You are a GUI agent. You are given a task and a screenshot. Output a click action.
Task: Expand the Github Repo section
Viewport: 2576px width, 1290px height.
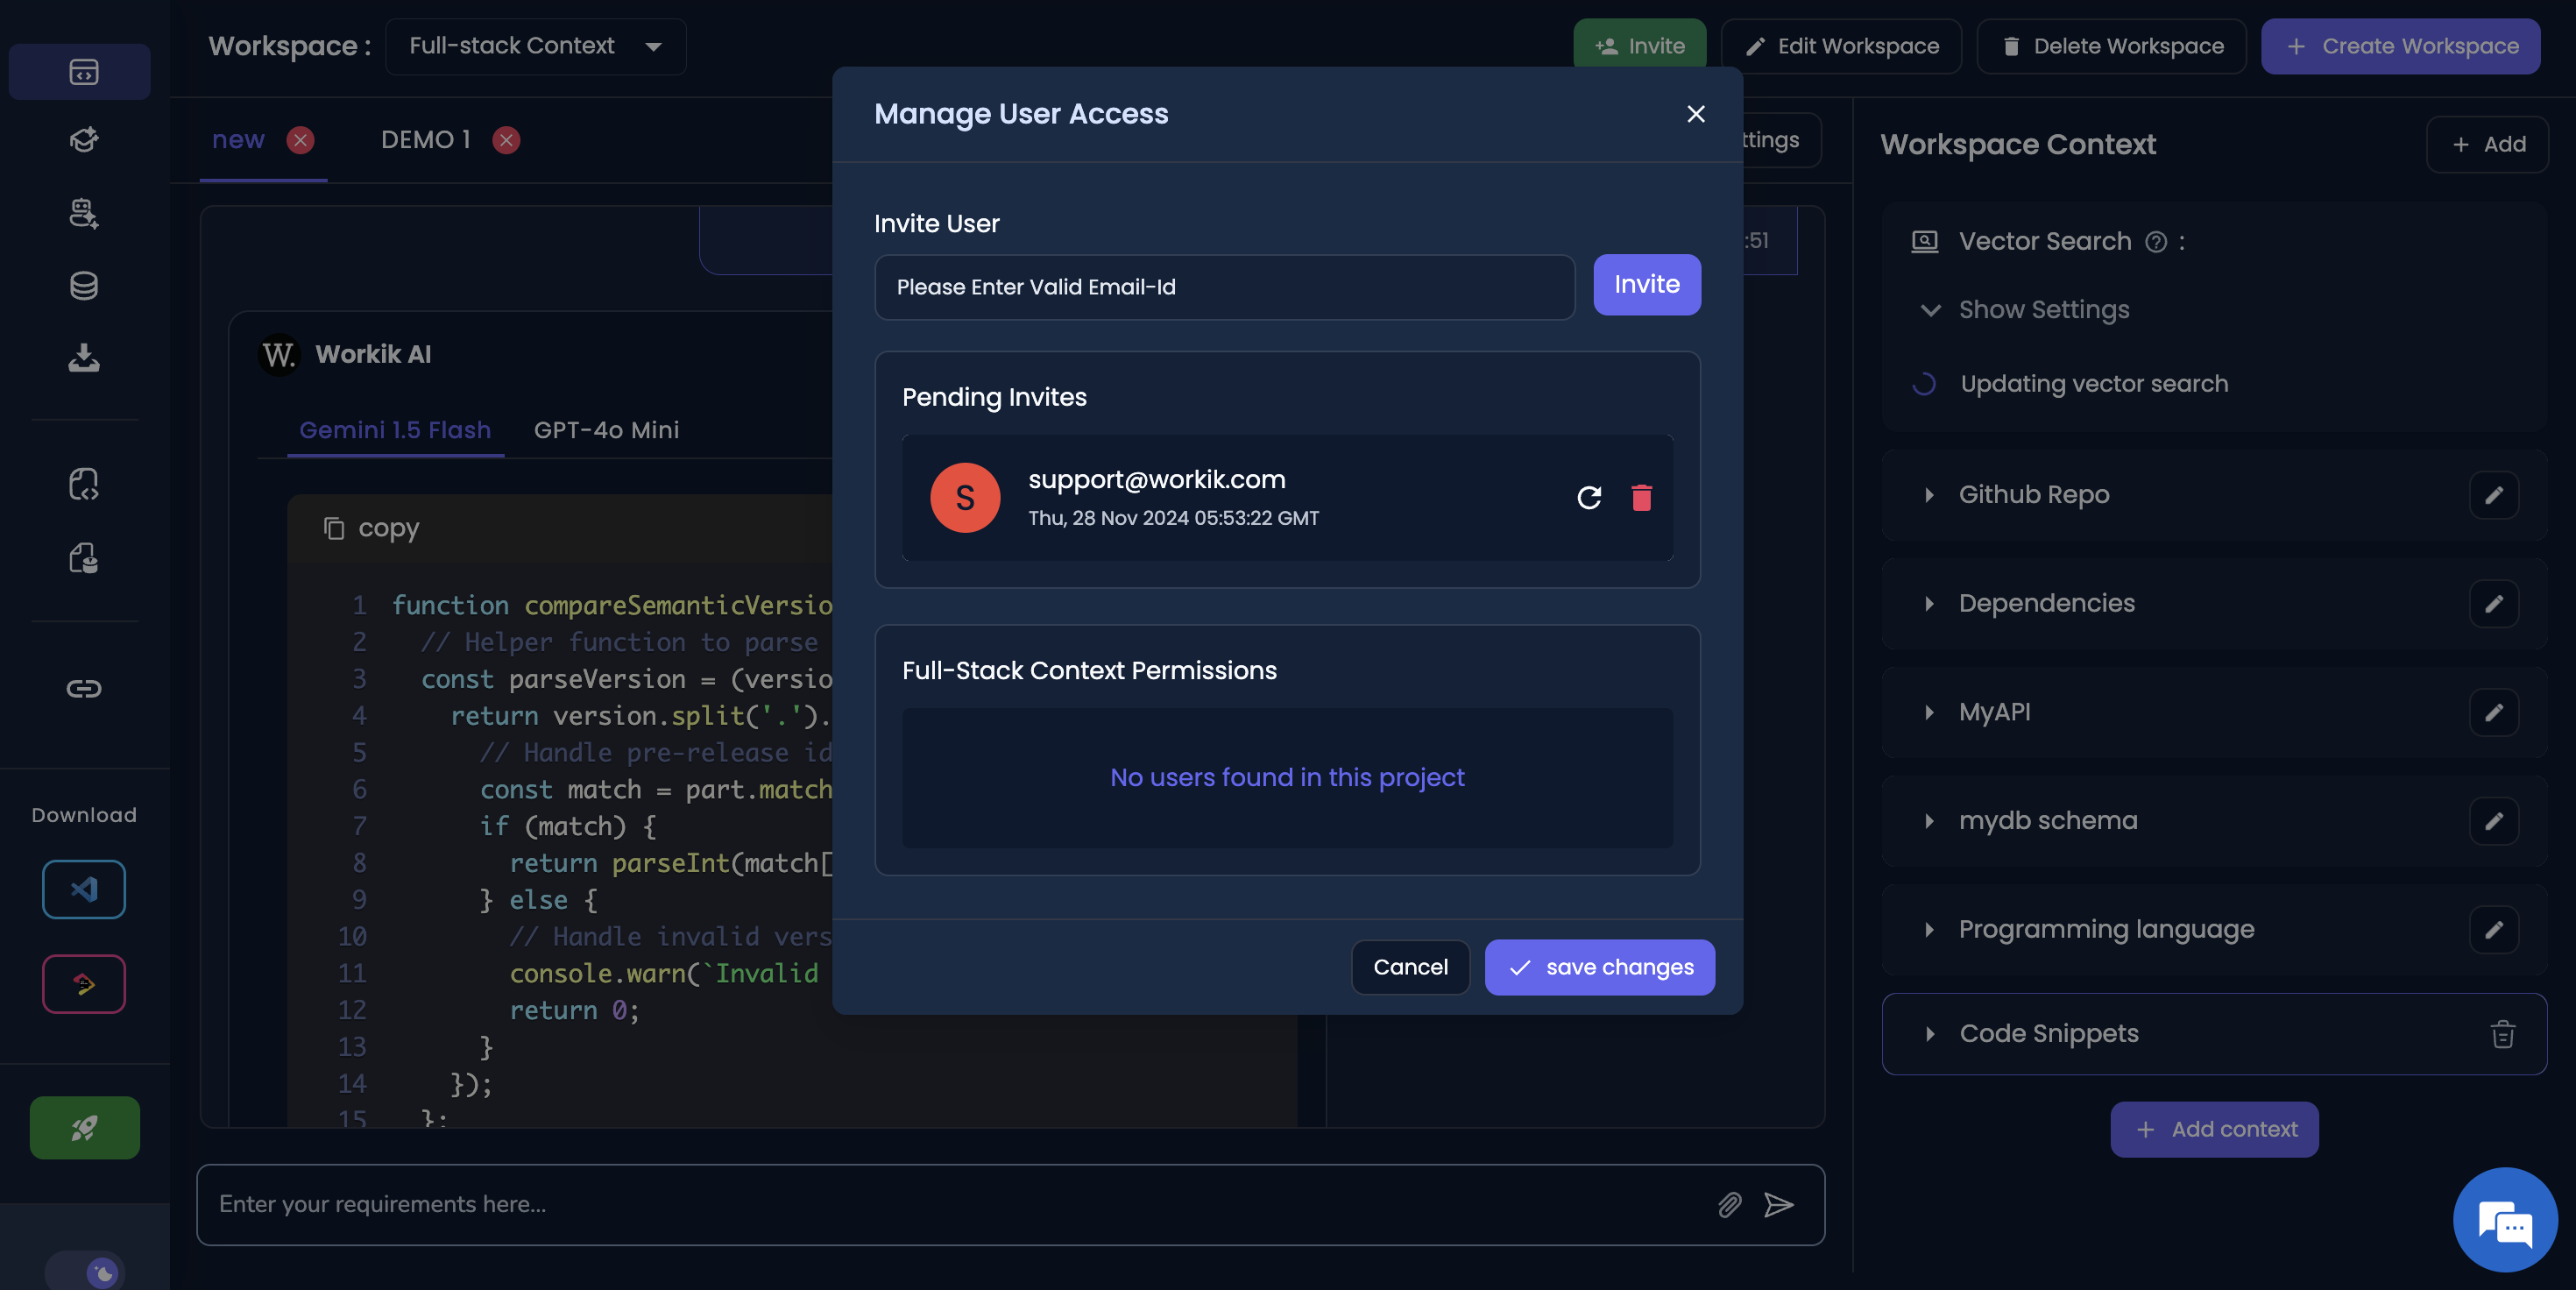1929,495
